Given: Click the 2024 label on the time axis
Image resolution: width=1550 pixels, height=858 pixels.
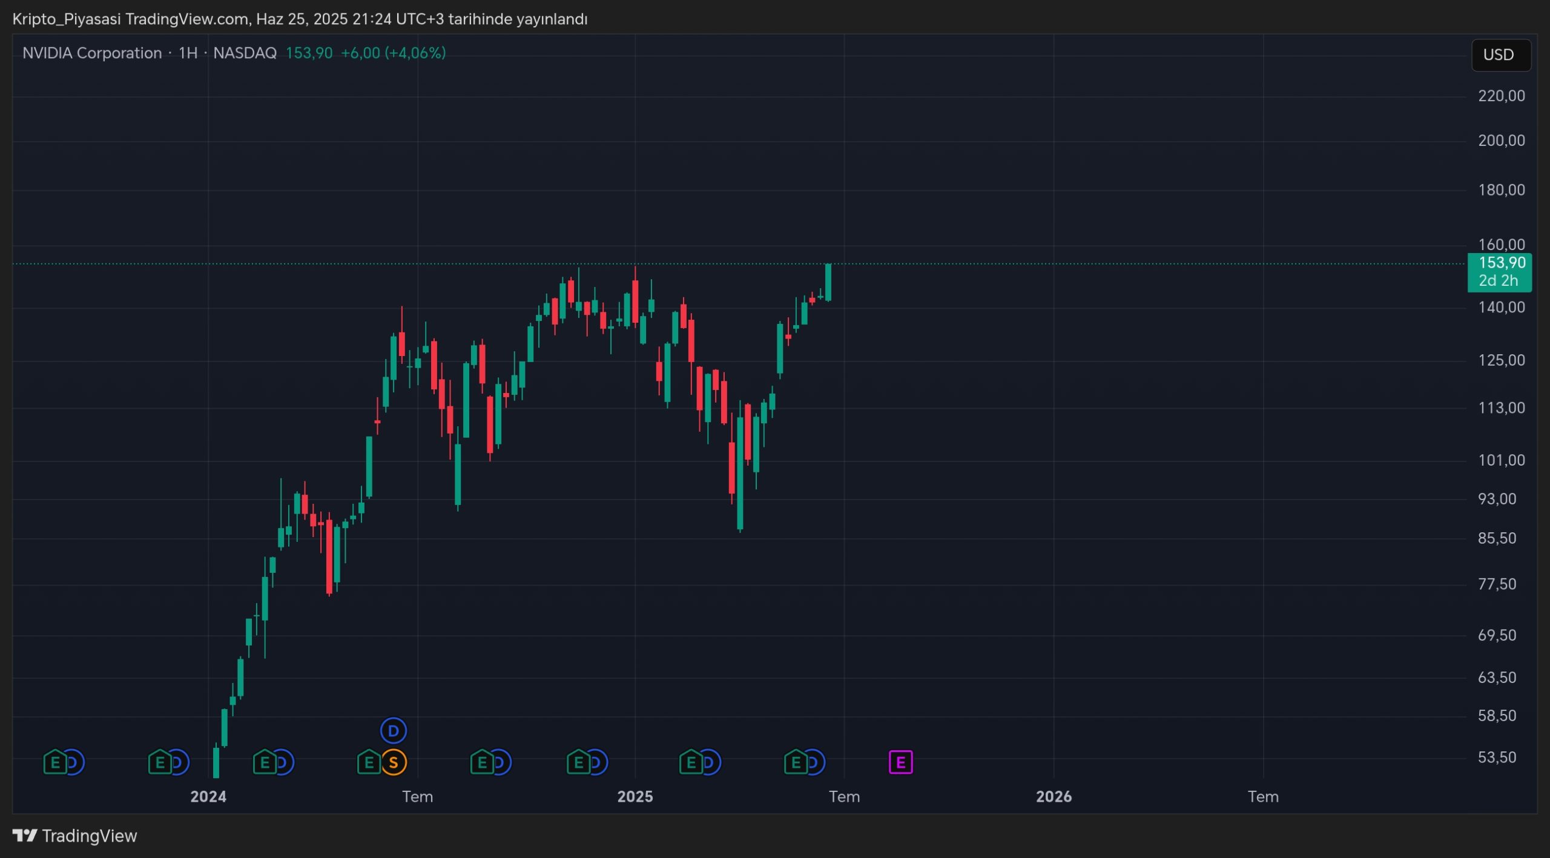Looking at the screenshot, I should (208, 796).
